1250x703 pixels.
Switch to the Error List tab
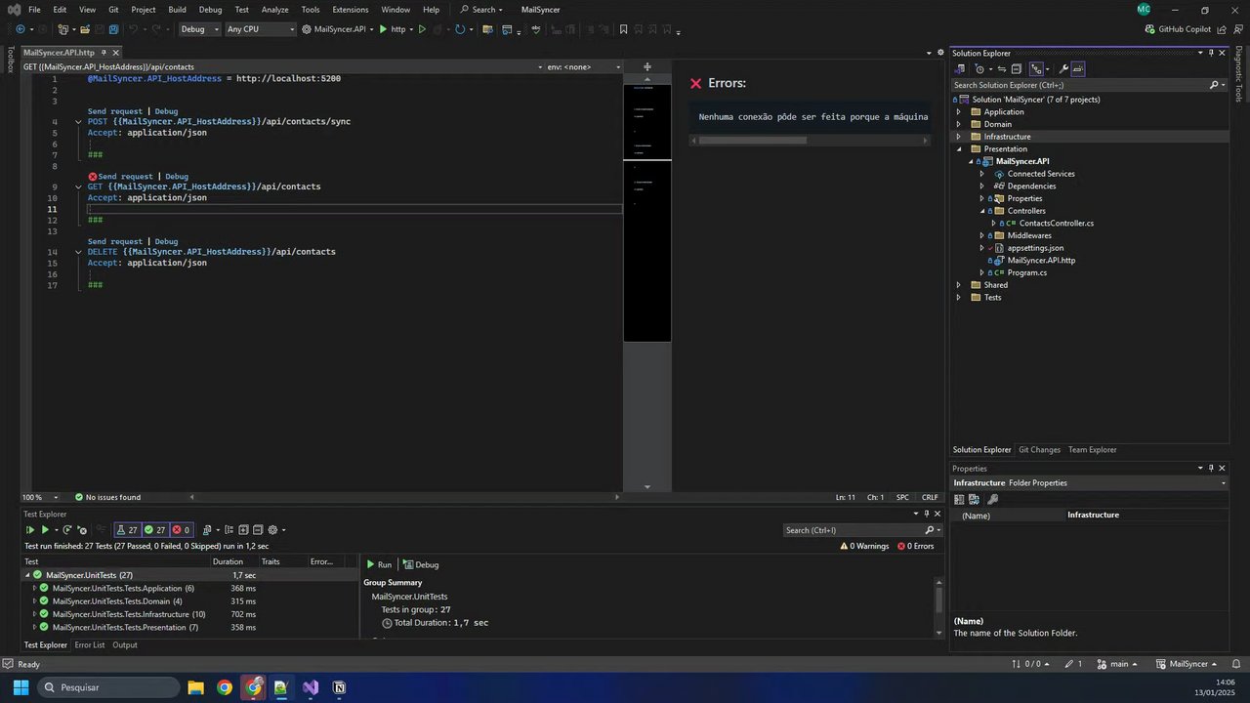(90, 645)
